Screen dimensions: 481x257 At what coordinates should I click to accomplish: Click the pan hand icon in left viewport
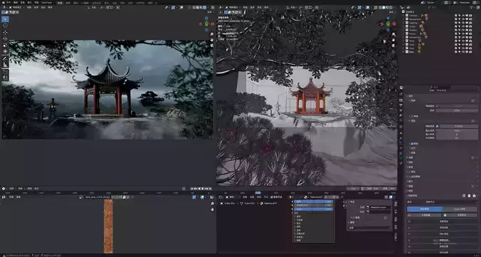point(211,40)
